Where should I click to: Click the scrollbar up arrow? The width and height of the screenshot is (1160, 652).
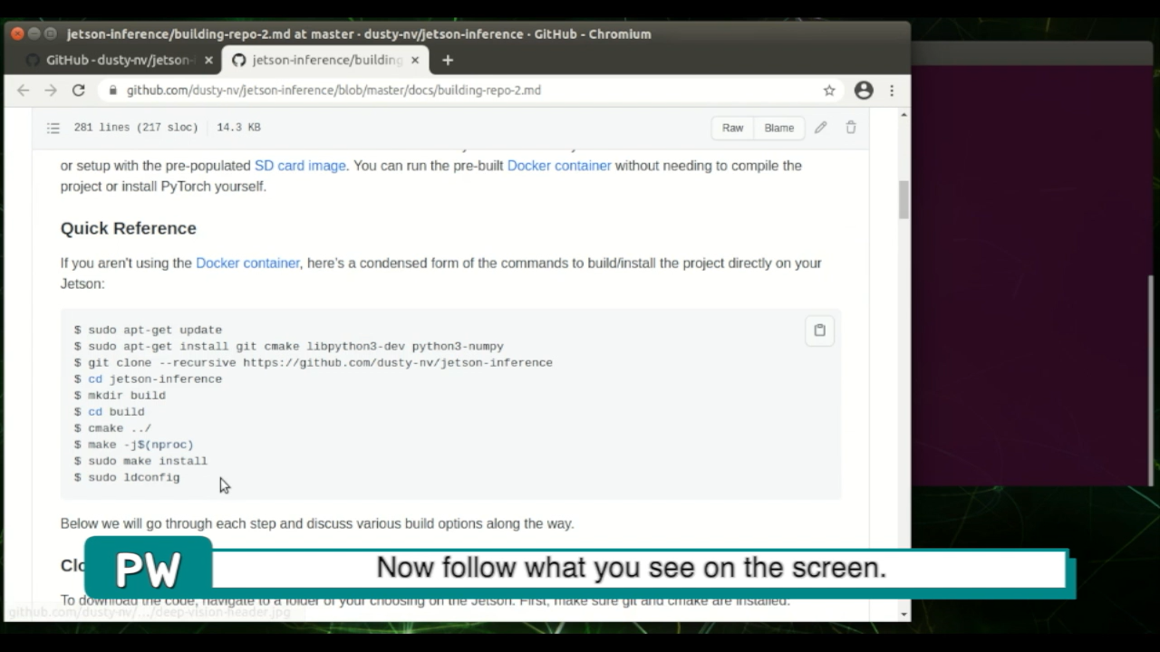coord(904,115)
